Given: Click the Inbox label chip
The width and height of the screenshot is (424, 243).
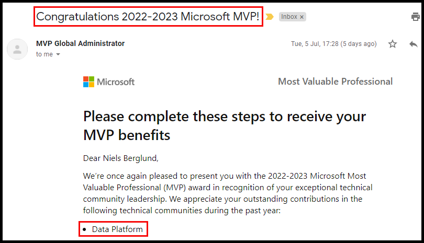Looking at the screenshot, I should 289,17.
